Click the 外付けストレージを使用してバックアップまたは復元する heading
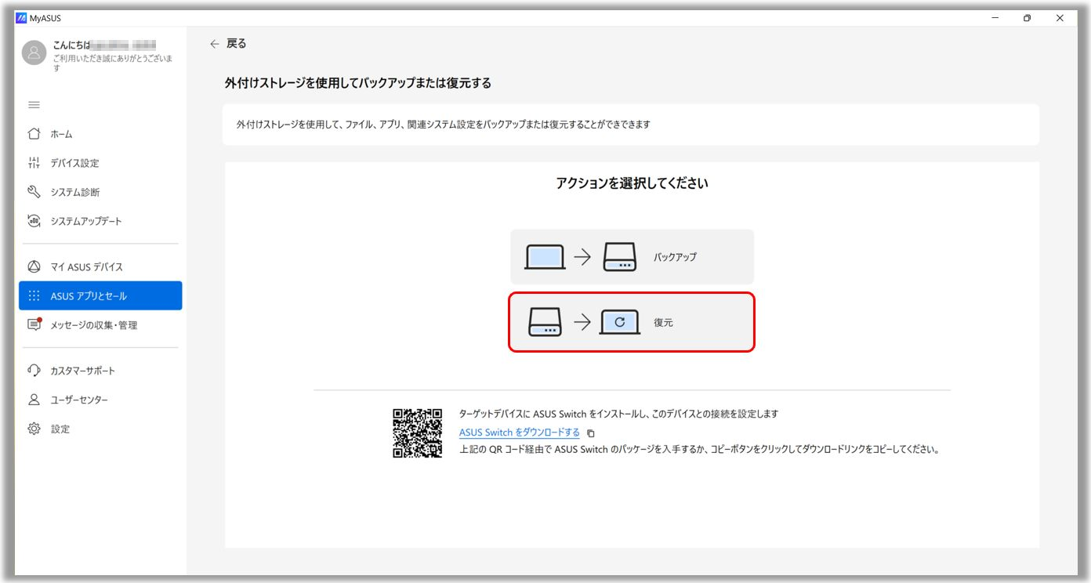The width and height of the screenshot is (1091, 583). [x=358, y=83]
